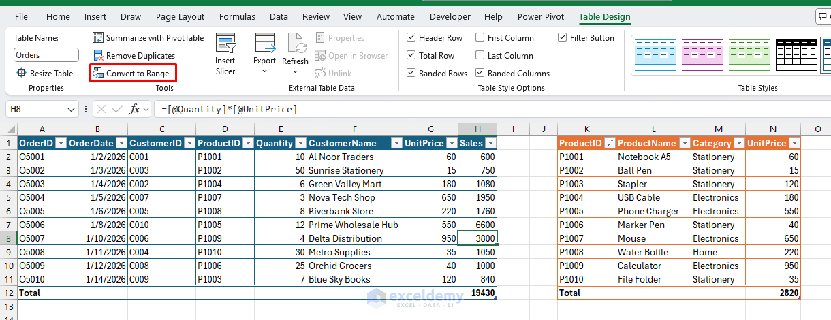
Task: Select row header 8
Action: point(10,238)
